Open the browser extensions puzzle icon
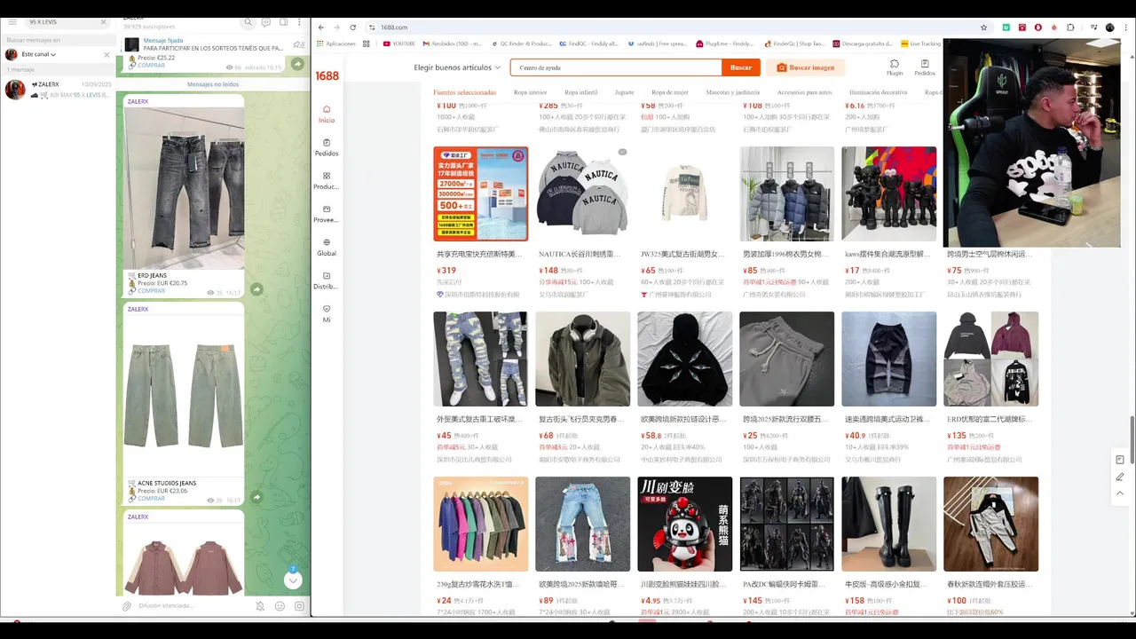Viewport: 1136px width, 639px height. (x=1070, y=28)
